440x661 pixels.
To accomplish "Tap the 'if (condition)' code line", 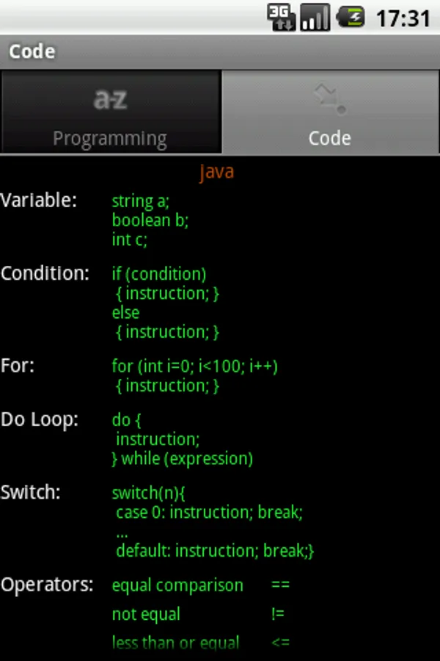I will (159, 275).
